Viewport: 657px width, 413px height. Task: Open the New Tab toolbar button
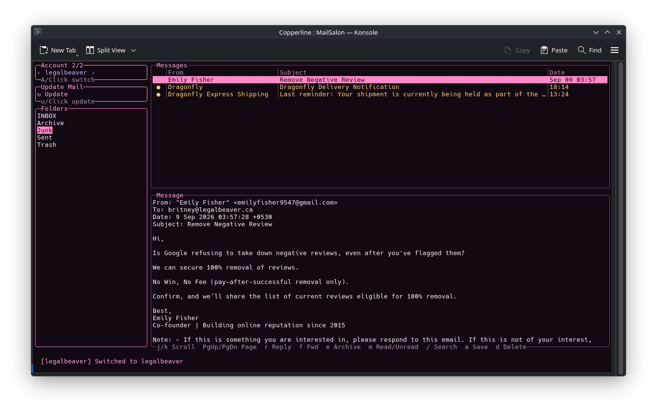pos(57,50)
